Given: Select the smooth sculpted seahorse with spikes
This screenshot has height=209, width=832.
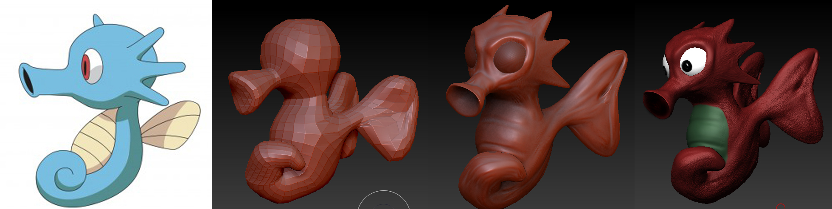Looking at the screenshot, I should pos(537,107).
